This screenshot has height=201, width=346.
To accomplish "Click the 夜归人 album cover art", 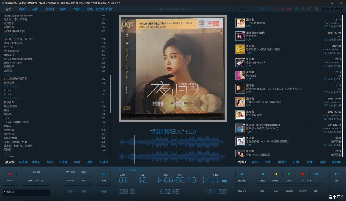I will [x=173, y=68].
